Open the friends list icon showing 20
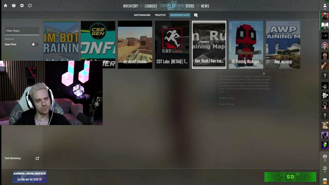Image resolution: width=329 pixels, height=185 pixels. (x=325, y=6)
